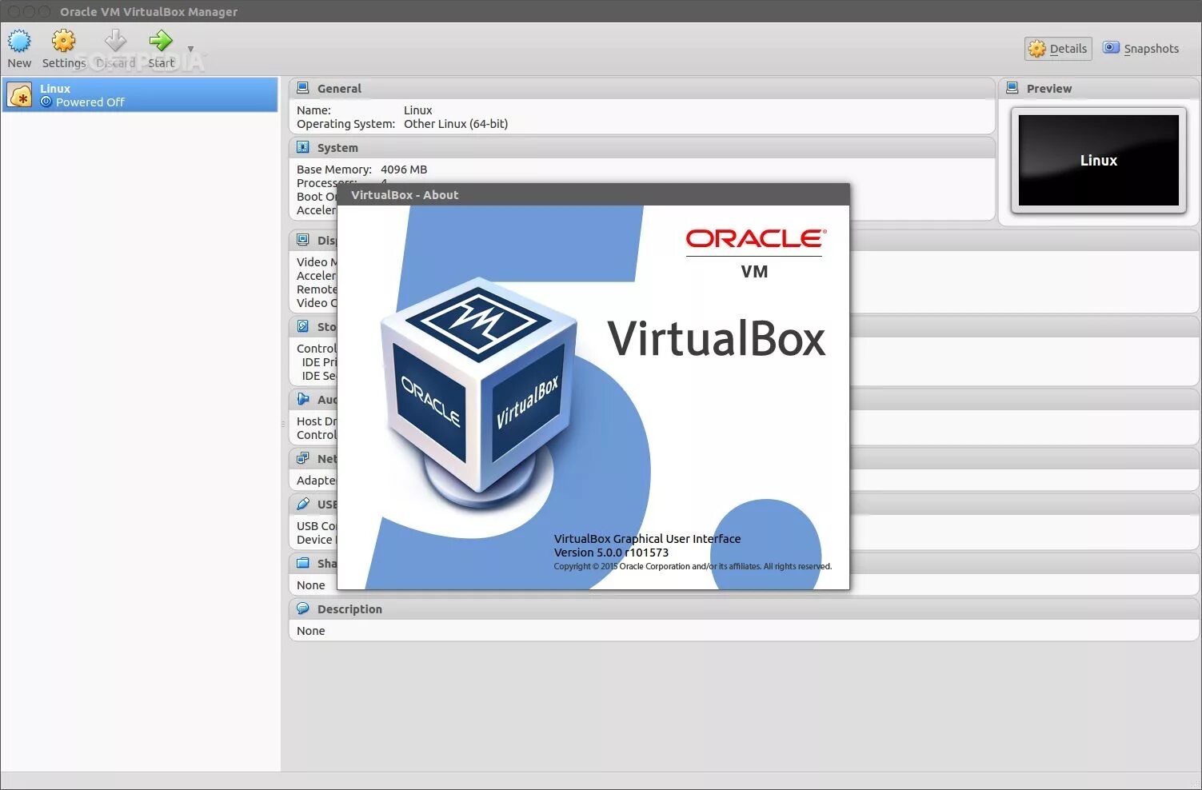
Task: Click the Network section icon
Action: pyautogui.click(x=303, y=458)
